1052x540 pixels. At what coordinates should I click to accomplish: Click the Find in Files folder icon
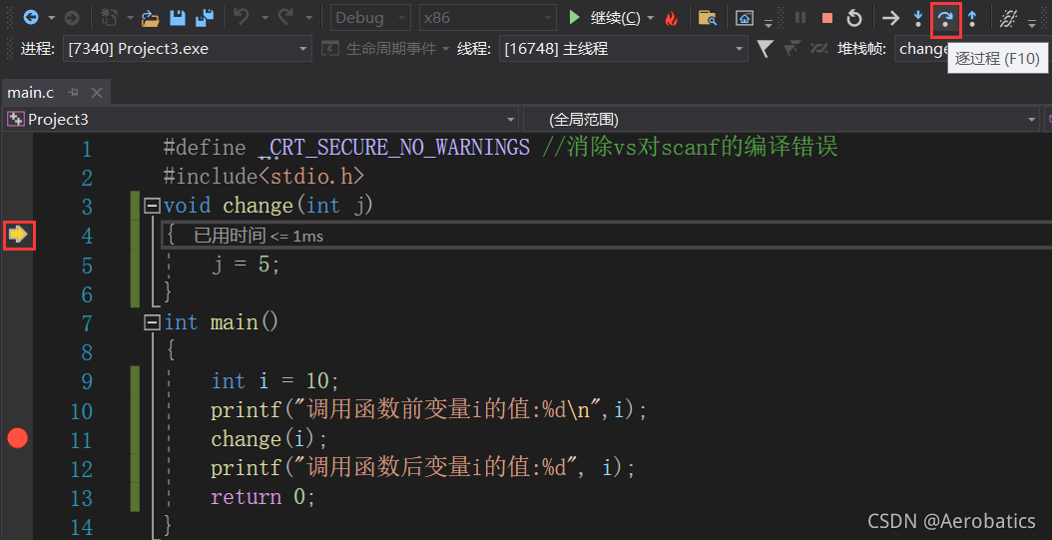(x=707, y=18)
